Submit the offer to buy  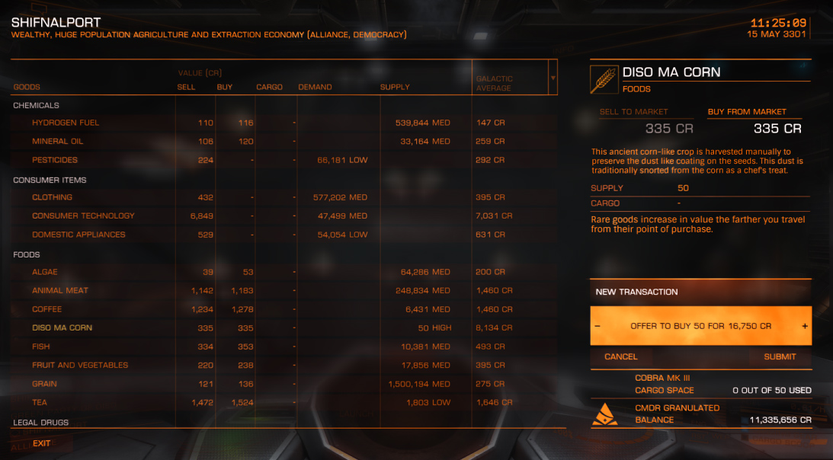780,357
